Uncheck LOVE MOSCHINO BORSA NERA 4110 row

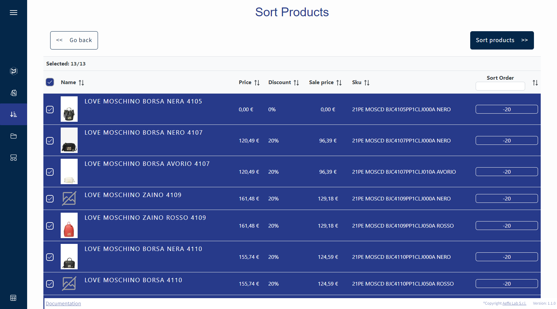click(50, 257)
